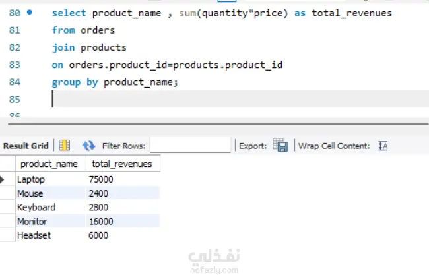Viewport: 429px width, 275px height.
Task: Click line number 83 in the gutter
Action: pos(13,65)
